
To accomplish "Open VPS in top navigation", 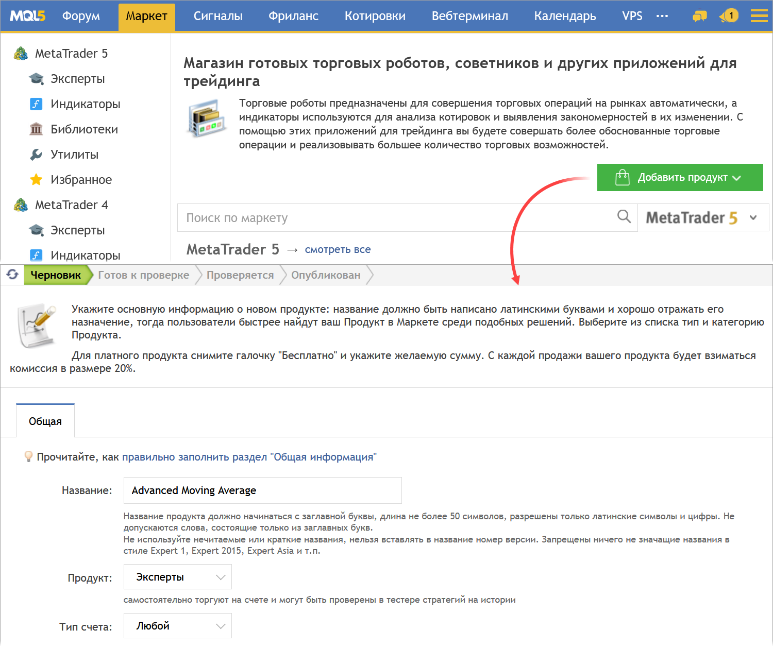I will 632,16.
